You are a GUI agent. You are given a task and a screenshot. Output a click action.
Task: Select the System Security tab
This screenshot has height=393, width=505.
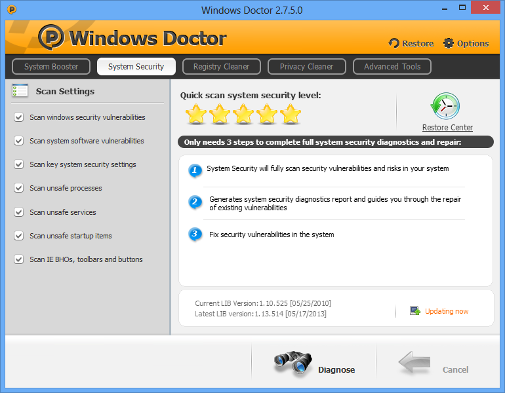pyautogui.click(x=136, y=67)
